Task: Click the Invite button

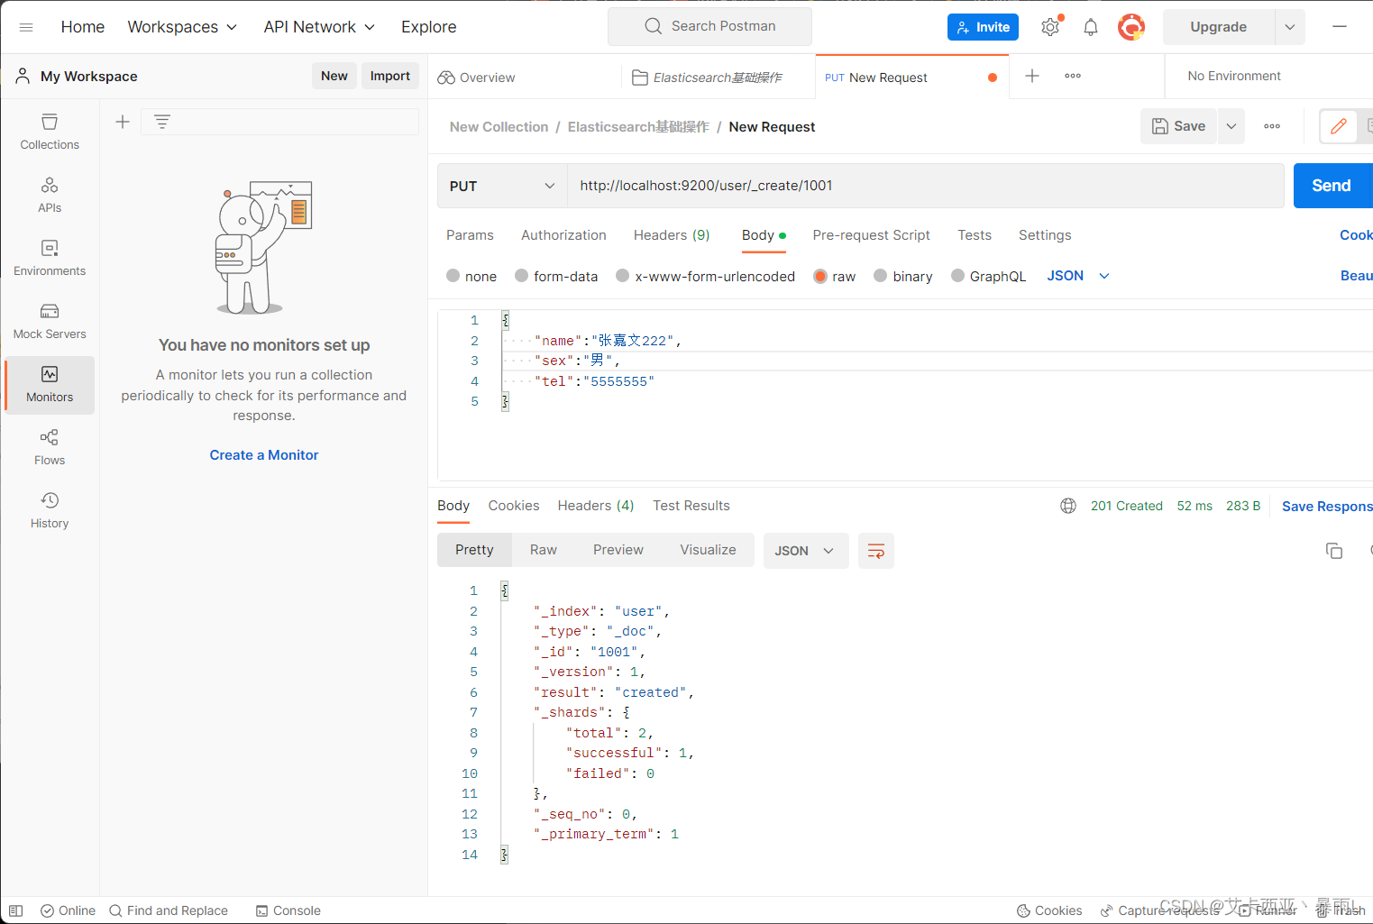Action: (x=984, y=27)
